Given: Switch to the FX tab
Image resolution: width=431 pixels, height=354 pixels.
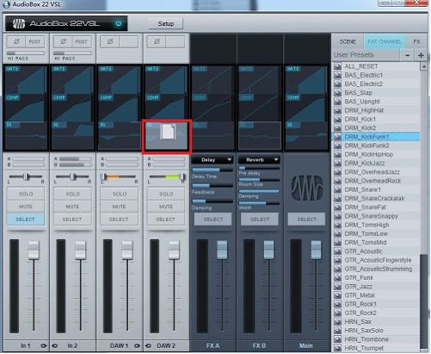Looking at the screenshot, I should point(416,42).
